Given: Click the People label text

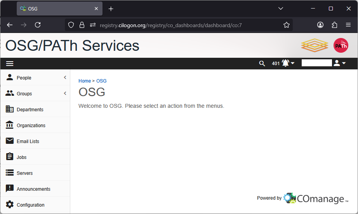Looking at the screenshot, I should click(24, 78).
